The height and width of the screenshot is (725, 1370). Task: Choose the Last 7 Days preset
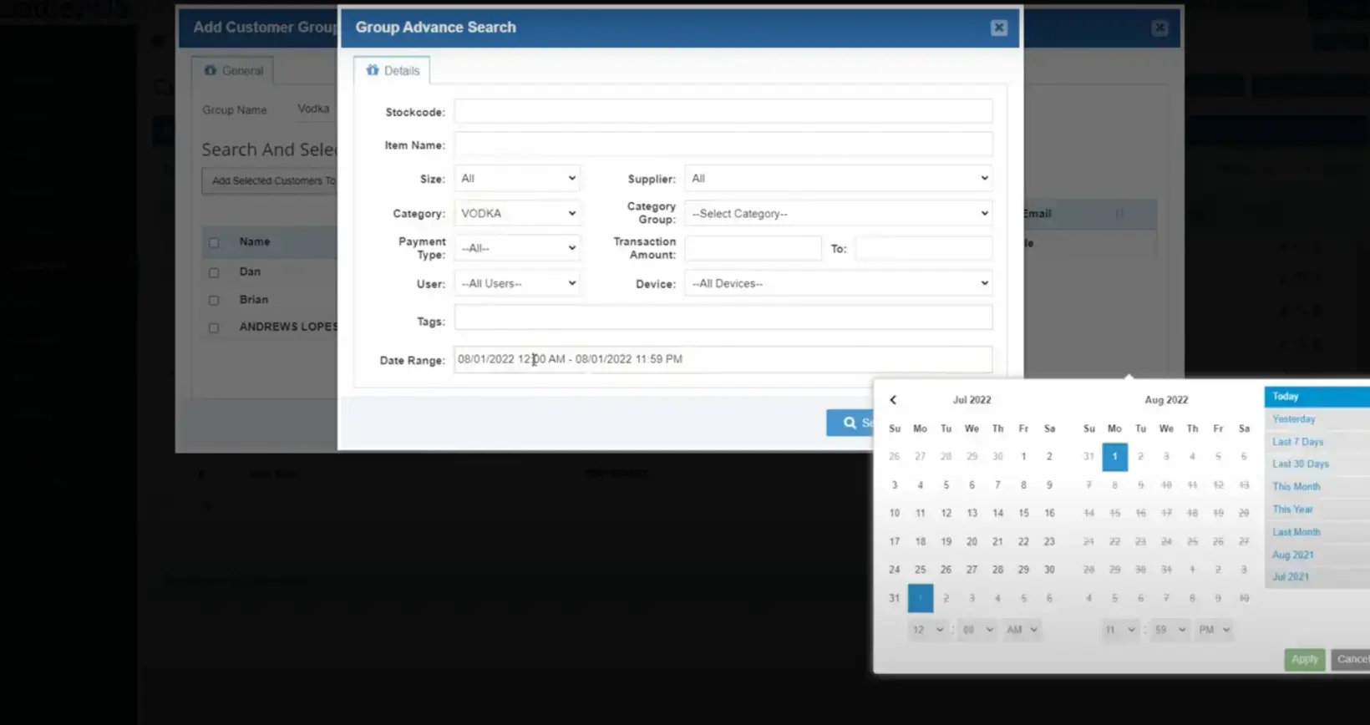coord(1297,442)
